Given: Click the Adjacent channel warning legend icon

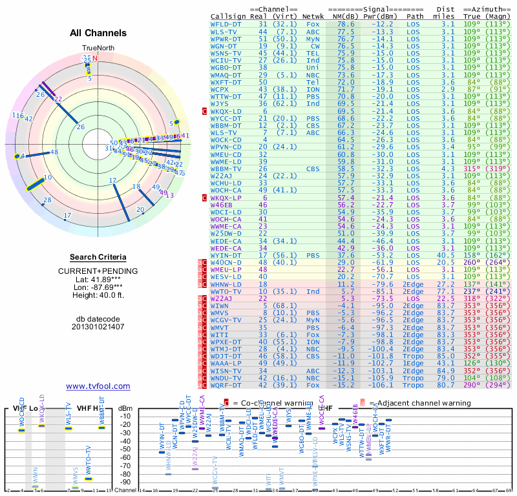Looking at the screenshot, I should tap(363, 403).
